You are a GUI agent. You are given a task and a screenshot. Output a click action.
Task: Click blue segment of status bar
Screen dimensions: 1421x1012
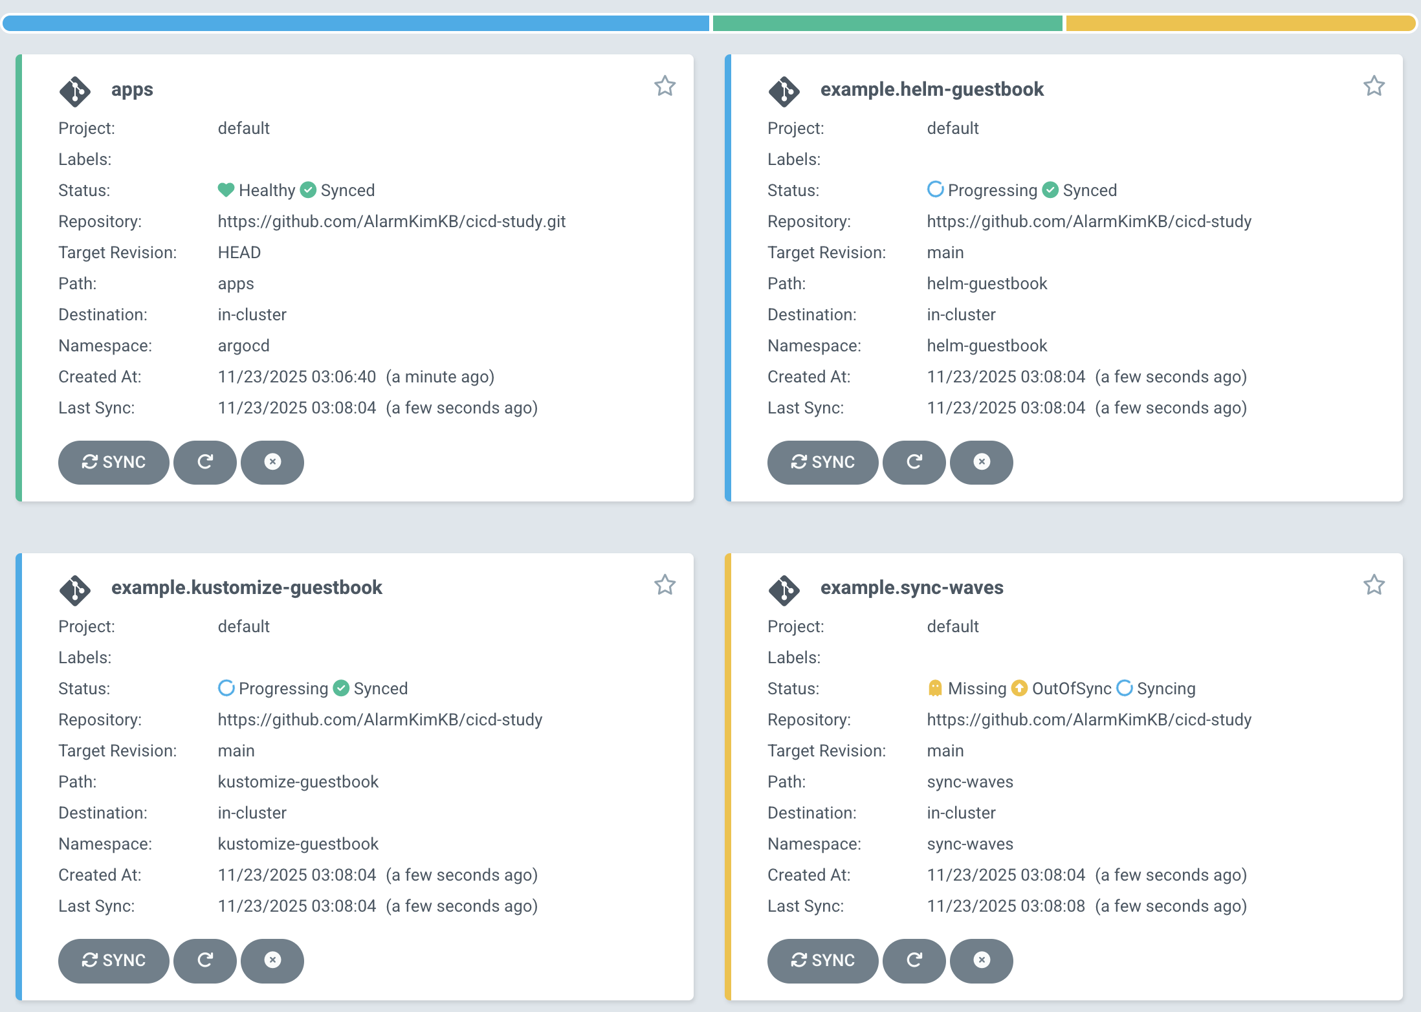point(356,23)
